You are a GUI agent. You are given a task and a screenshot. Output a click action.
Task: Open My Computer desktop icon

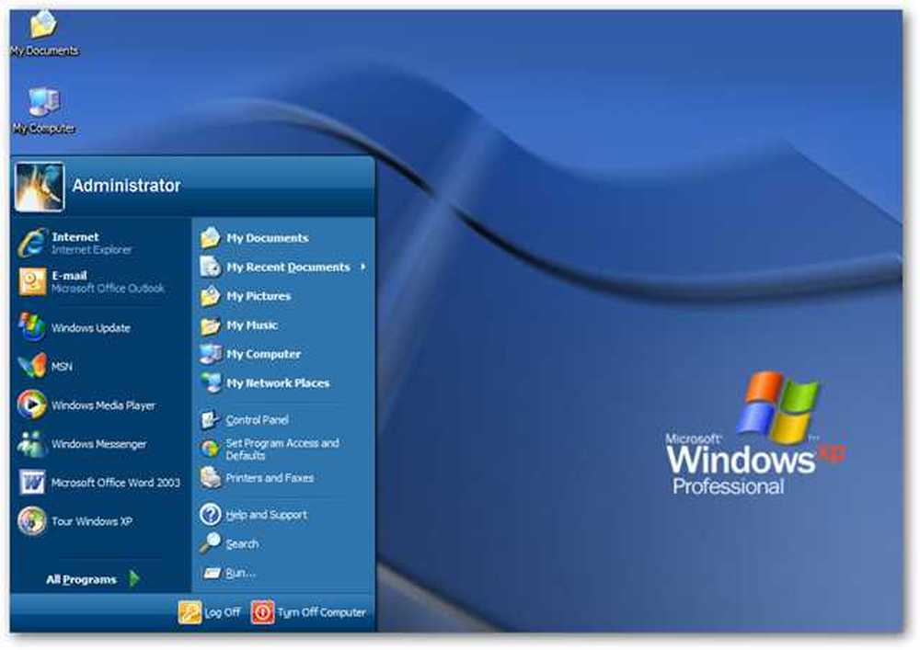(x=43, y=102)
